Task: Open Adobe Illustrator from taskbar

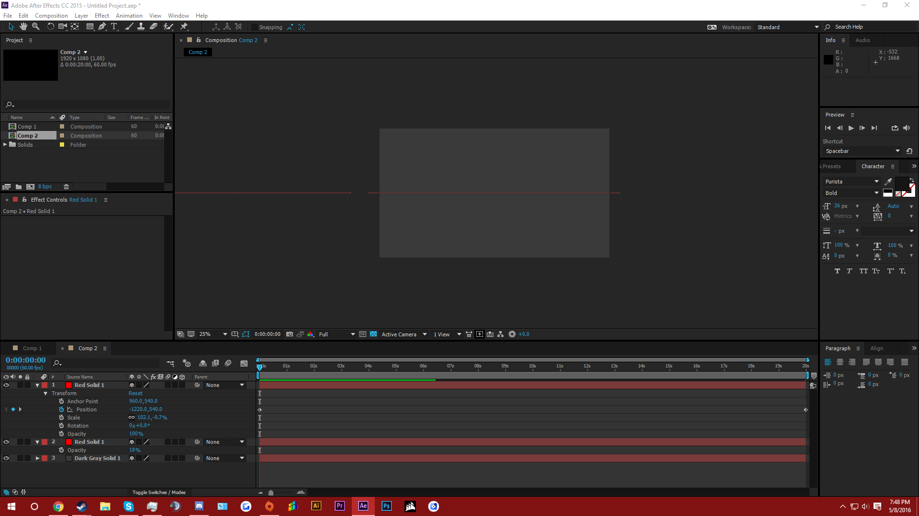Action: tap(316, 506)
